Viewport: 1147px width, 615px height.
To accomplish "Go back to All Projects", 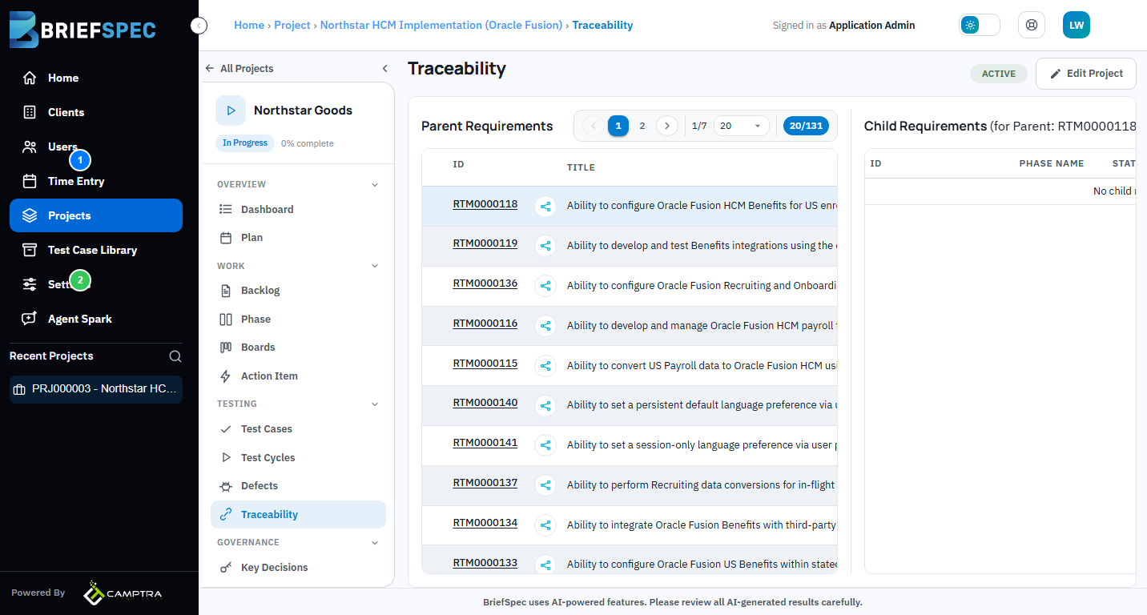I will [239, 69].
